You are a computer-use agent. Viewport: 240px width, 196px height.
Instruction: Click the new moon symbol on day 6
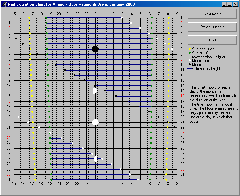coord(95,49)
